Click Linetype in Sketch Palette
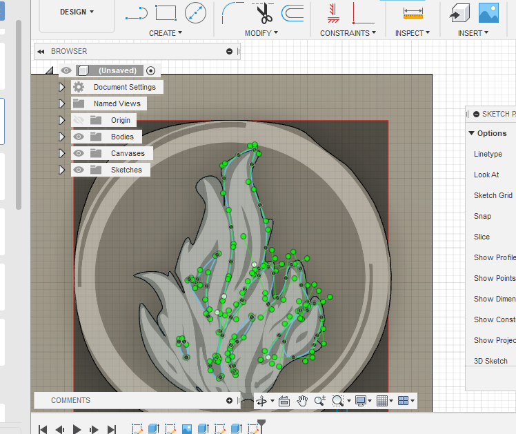 (488, 154)
